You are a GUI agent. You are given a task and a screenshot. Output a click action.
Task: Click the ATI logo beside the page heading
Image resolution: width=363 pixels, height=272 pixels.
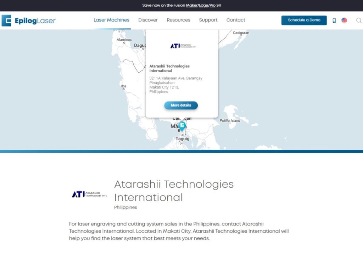coord(89,194)
